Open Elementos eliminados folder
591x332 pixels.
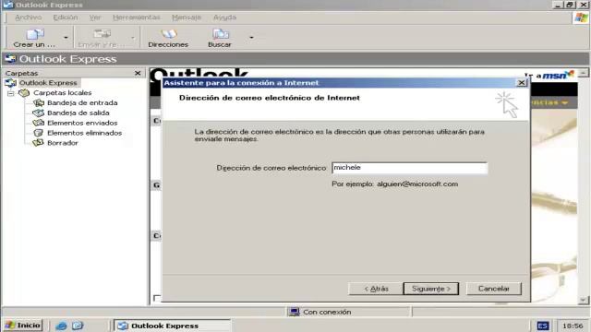tap(84, 133)
